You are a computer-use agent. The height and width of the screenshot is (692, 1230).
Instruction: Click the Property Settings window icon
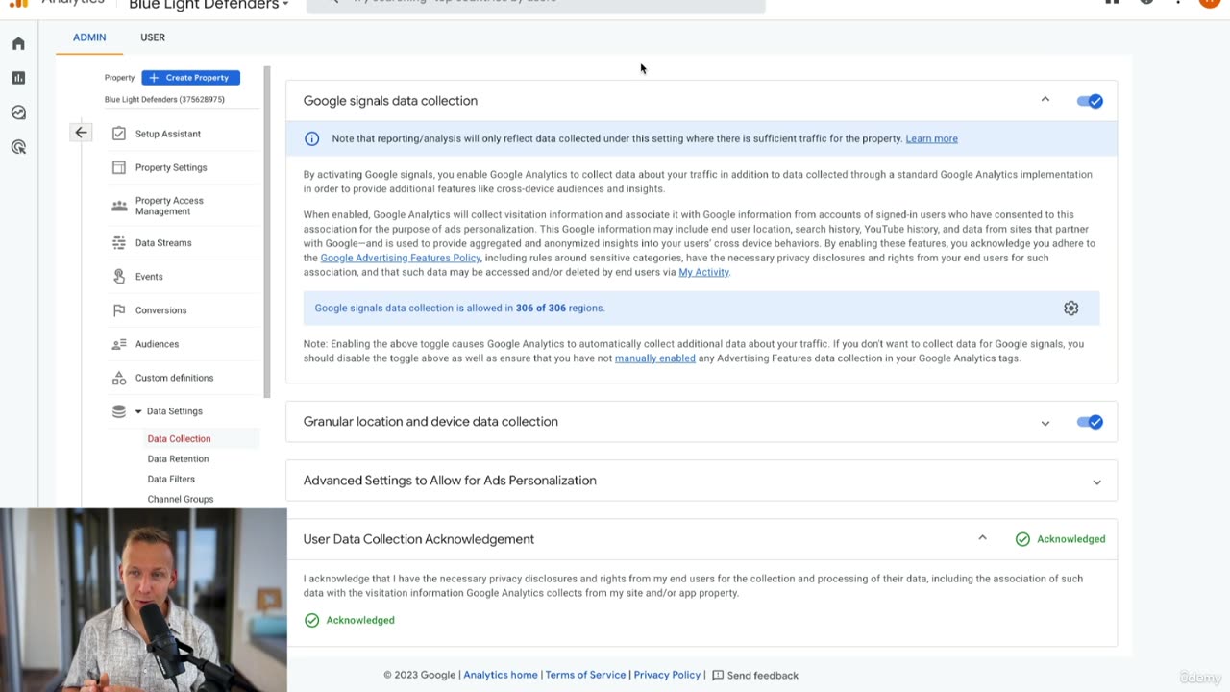point(119,167)
